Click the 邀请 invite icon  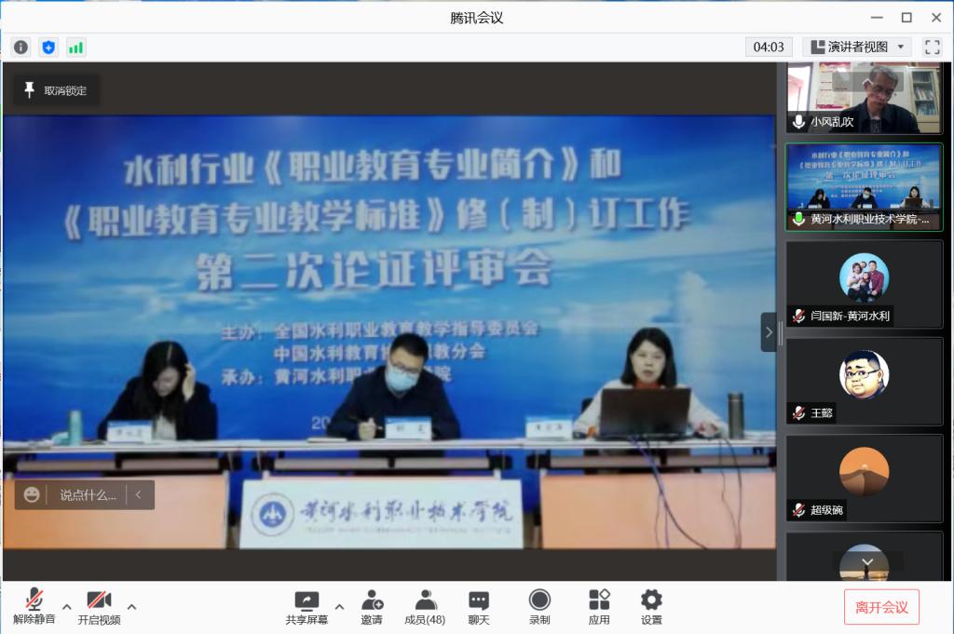coord(372,608)
